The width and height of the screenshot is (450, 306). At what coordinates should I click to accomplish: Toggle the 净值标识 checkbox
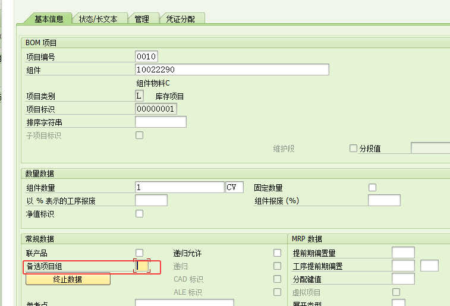140,213
